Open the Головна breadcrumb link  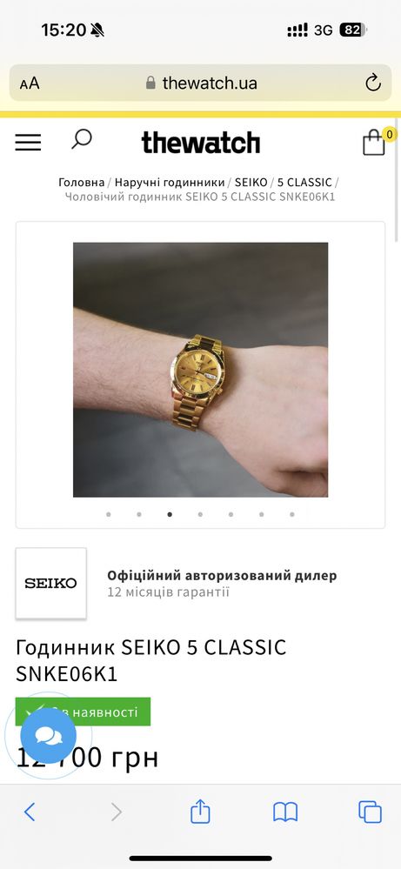[x=82, y=183]
